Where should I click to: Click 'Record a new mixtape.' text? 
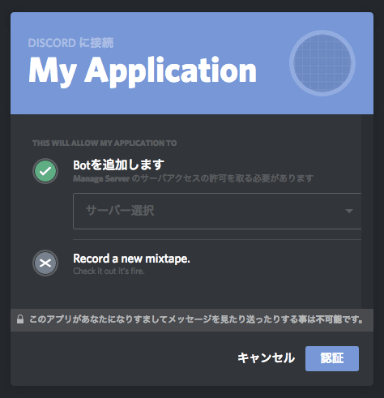click(x=131, y=259)
